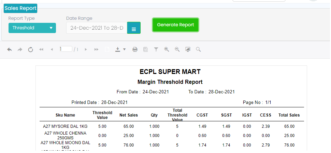Open report filter parameters icon
This screenshot has height=153, width=331.
[156, 50]
